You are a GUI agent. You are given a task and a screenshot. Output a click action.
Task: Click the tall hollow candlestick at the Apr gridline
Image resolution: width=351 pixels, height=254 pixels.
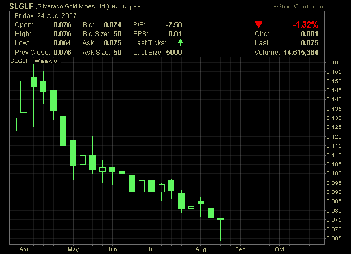[x=24, y=97]
